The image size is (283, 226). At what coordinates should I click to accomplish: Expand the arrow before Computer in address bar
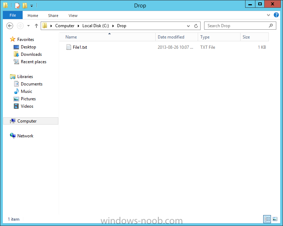pos(51,26)
